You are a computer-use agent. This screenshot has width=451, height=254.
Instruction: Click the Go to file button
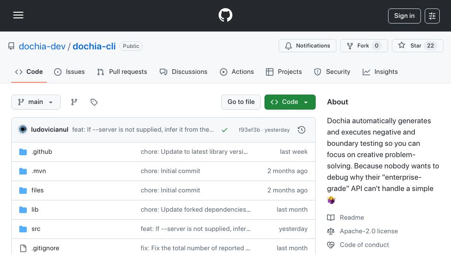coord(241,102)
